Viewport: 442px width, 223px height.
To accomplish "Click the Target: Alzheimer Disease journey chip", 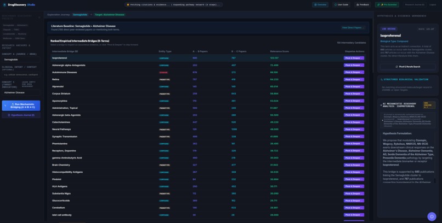I will tap(110, 15).
